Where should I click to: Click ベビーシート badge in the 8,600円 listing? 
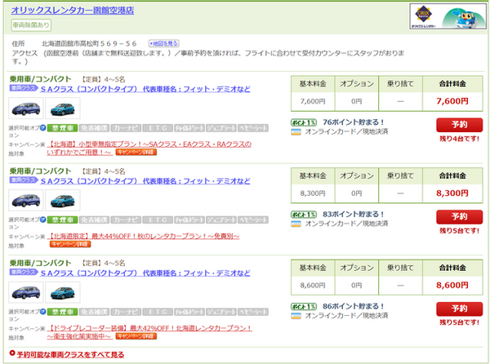(x=253, y=312)
